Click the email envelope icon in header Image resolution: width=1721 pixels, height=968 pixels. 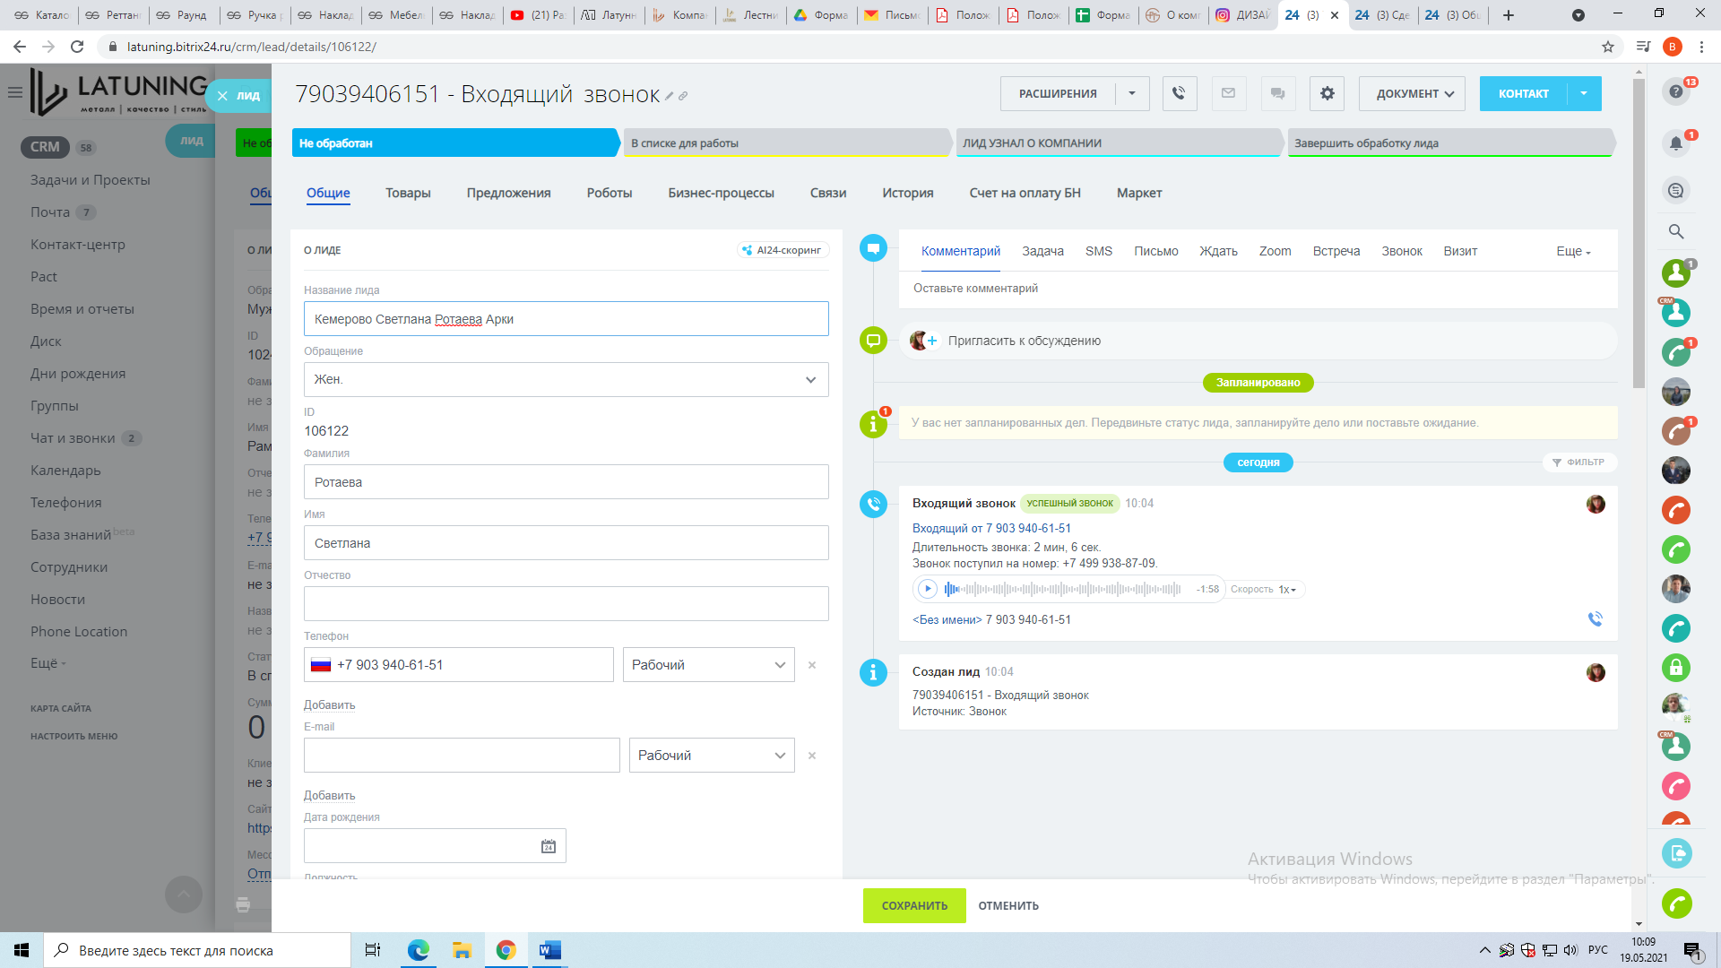click(1228, 93)
